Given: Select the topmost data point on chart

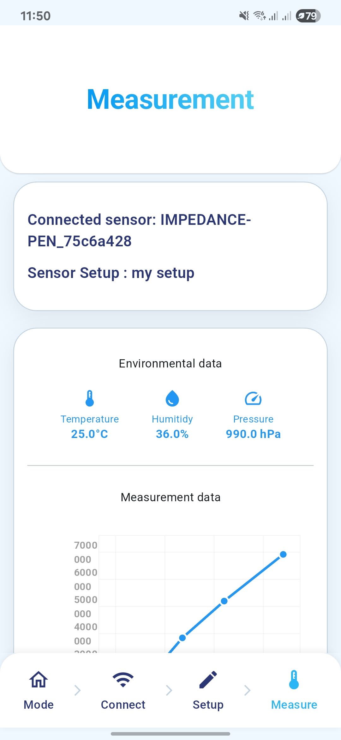Looking at the screenshot, I should [283, 554].
